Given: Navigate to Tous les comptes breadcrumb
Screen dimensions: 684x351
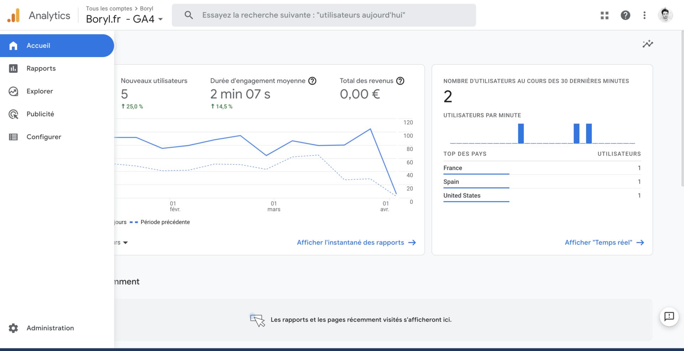Looking at the screenshot, I should pyautogui.click(x=108, y=8).
